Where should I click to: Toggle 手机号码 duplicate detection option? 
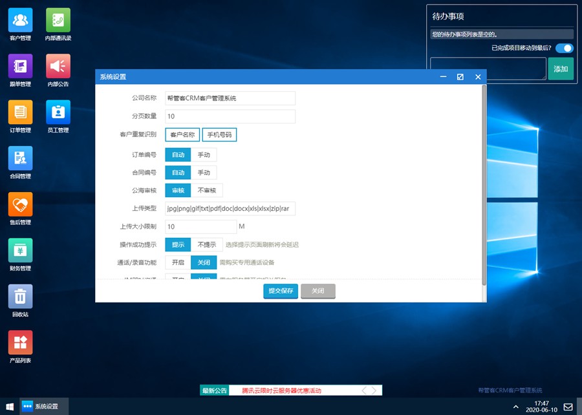coord(219,134)
